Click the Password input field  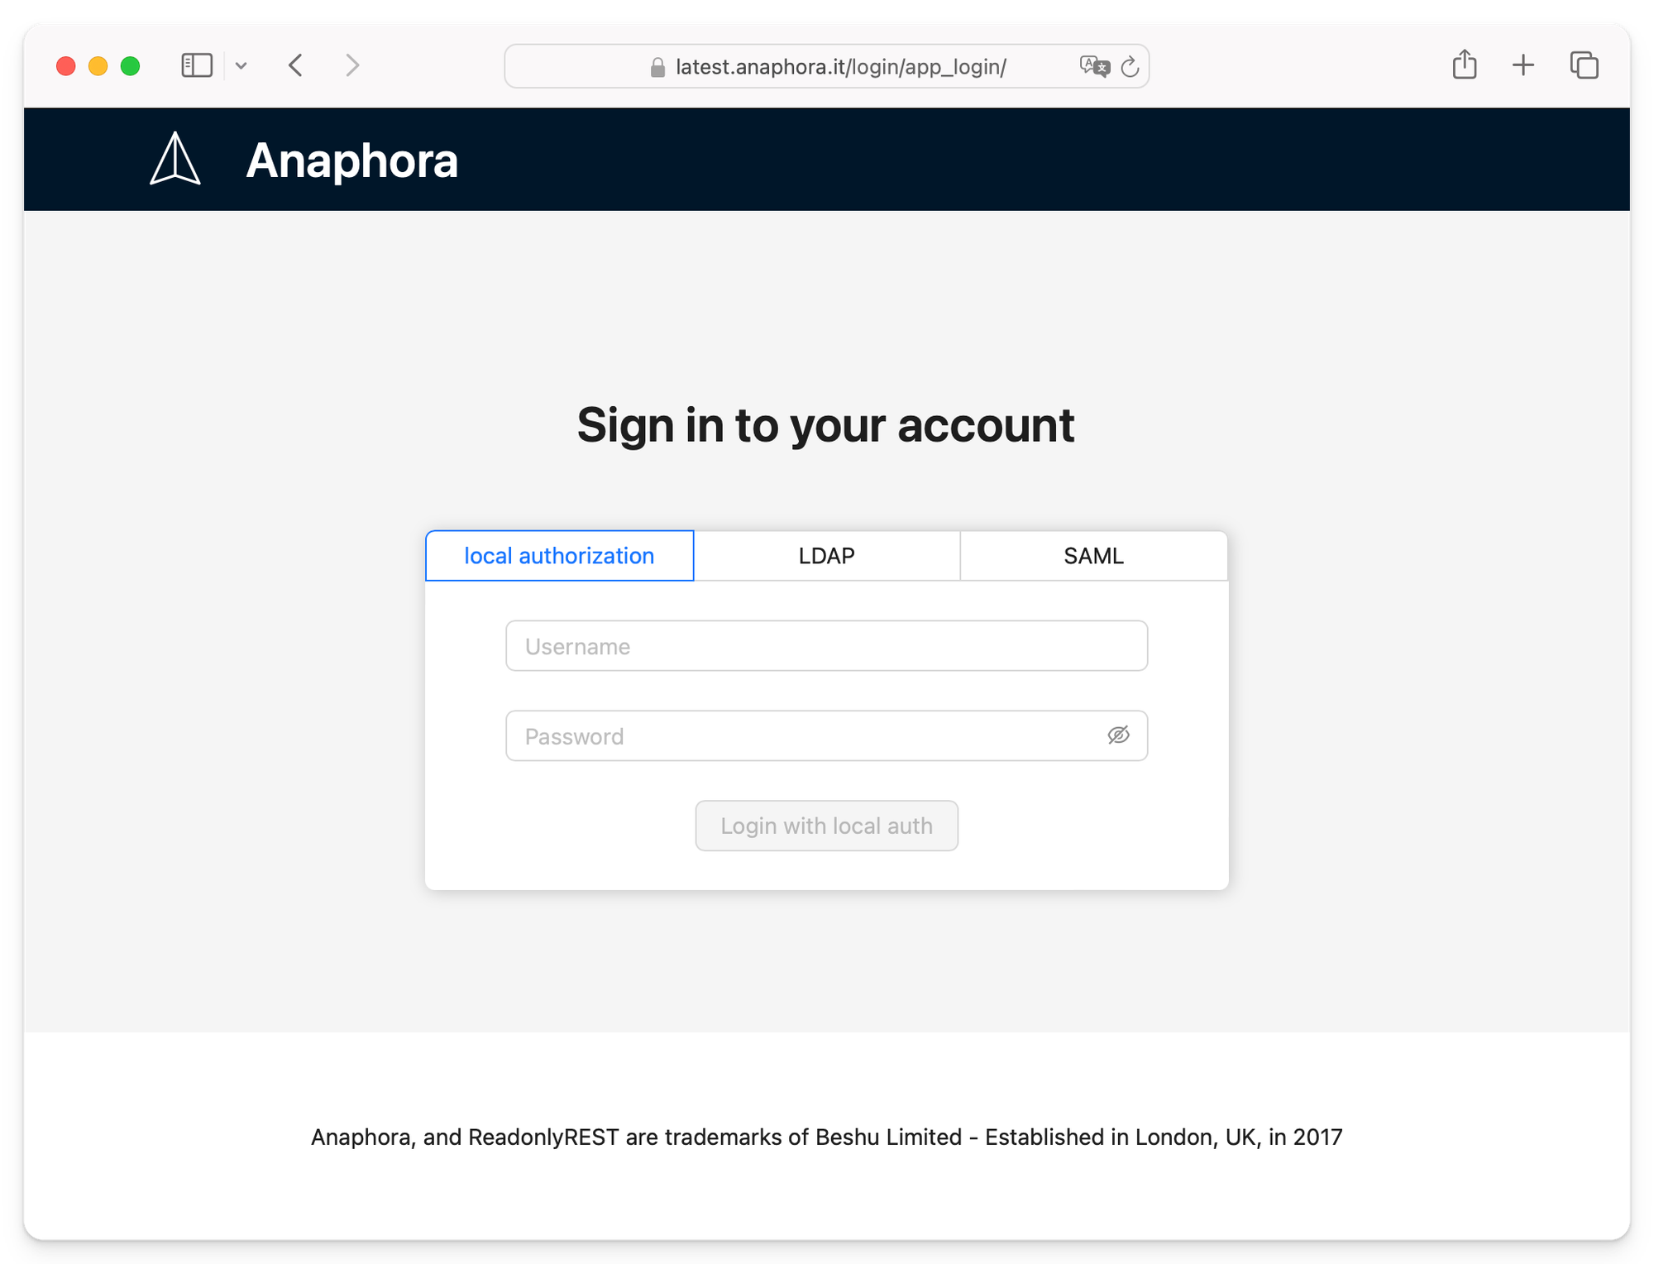(x=825, y=735)
